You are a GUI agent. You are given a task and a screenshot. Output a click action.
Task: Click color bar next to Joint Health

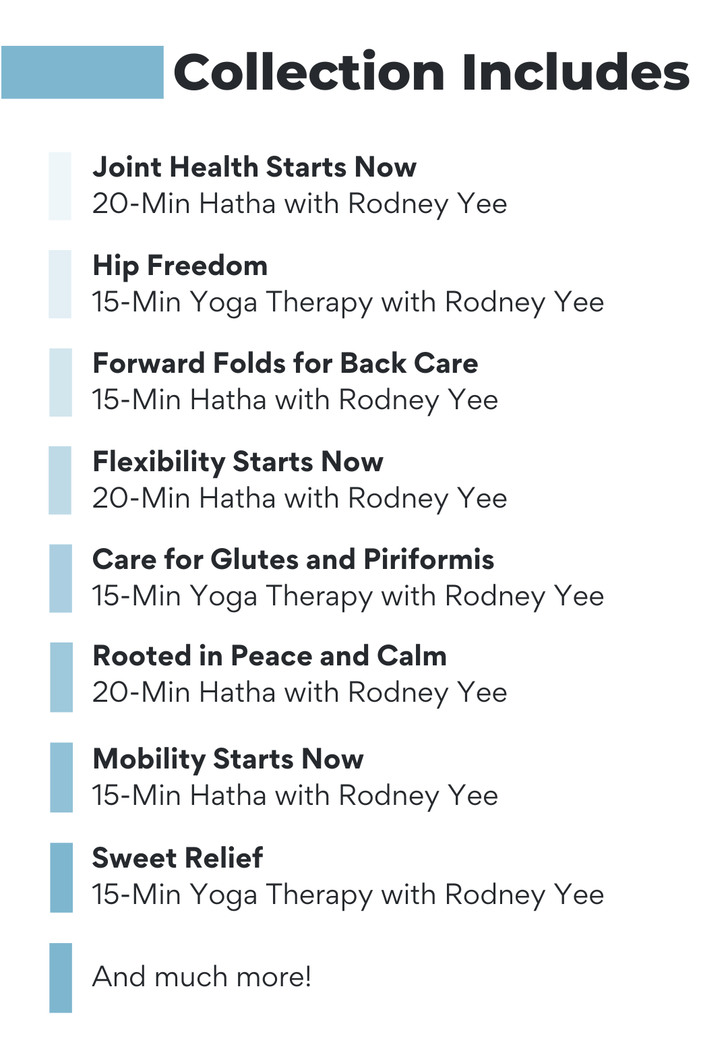60,186
